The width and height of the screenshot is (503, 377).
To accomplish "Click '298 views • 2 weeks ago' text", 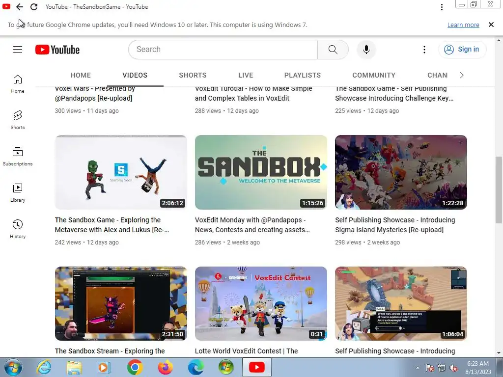I will point(367,242).
